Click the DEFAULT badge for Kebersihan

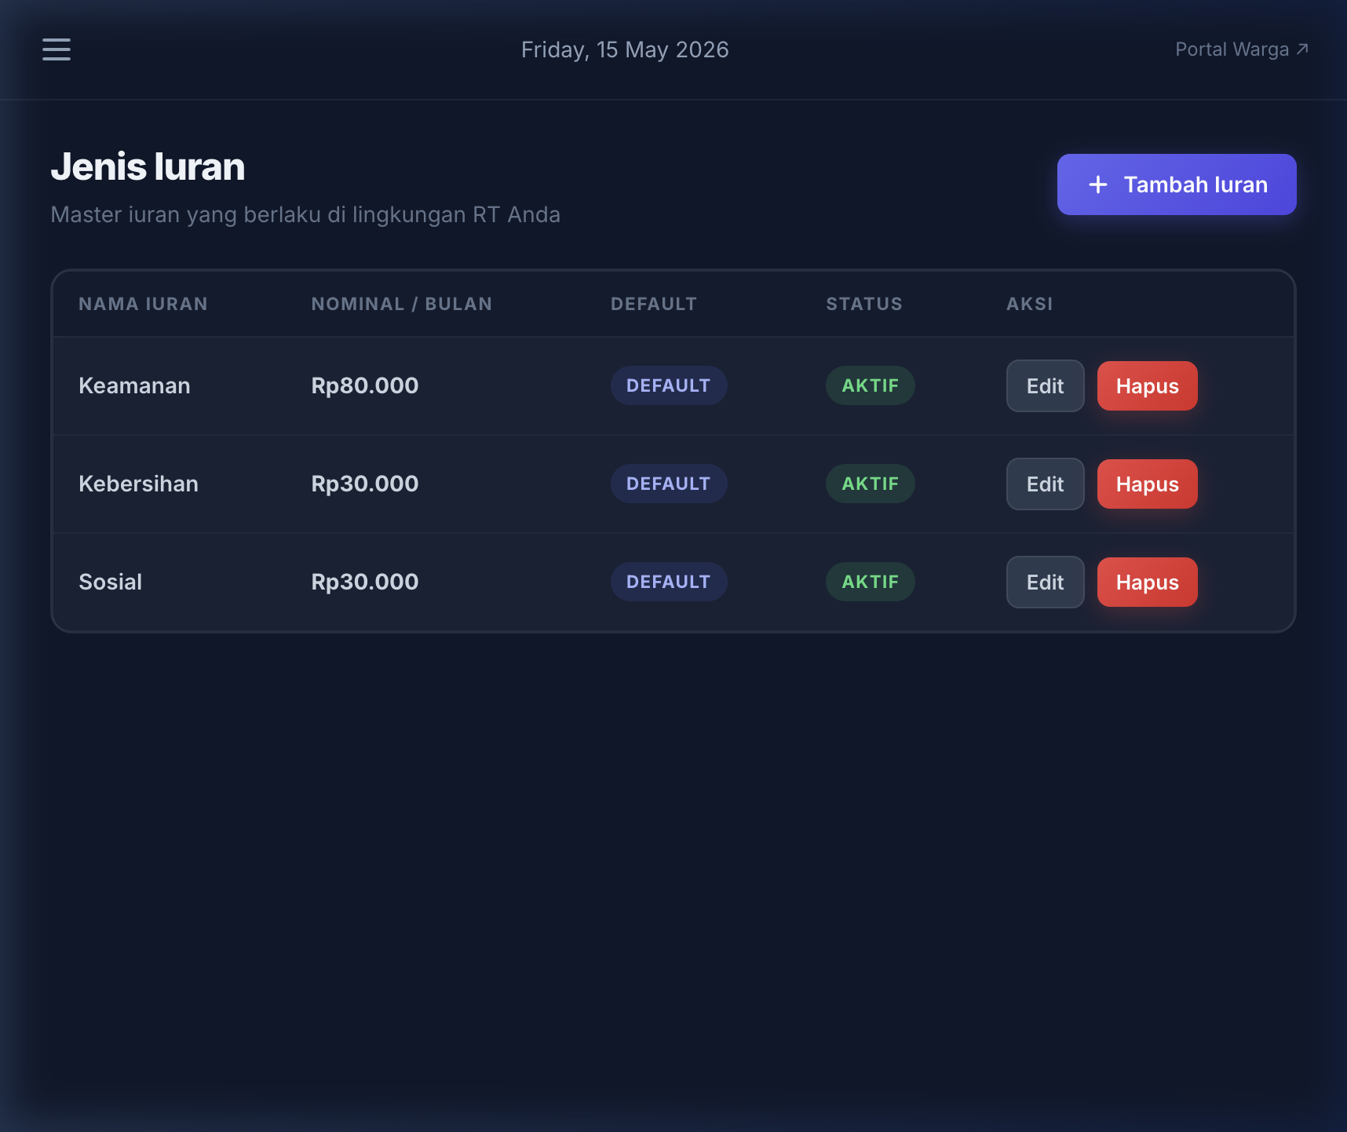point(669,484)
